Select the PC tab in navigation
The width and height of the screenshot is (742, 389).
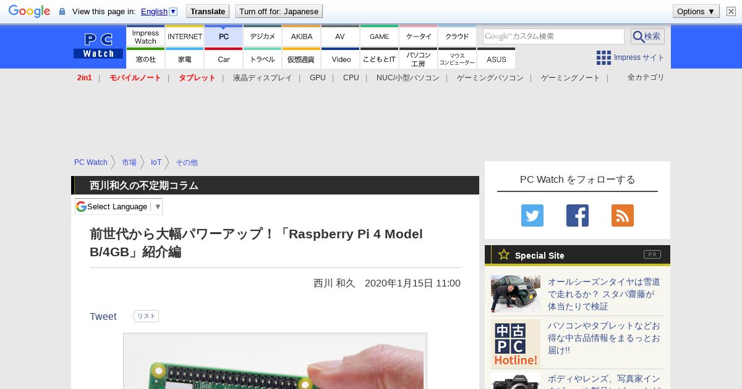click(x=224, y=36)
